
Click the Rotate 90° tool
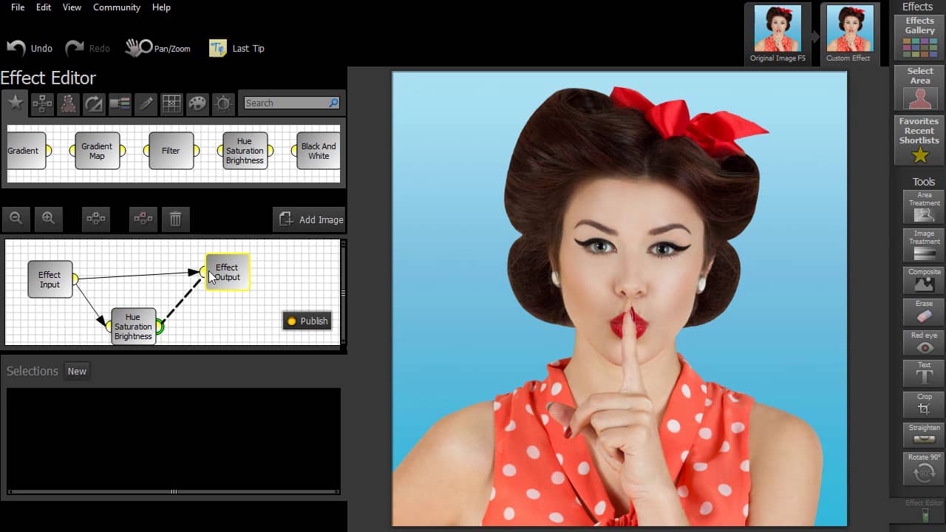[x=924, y=468]
